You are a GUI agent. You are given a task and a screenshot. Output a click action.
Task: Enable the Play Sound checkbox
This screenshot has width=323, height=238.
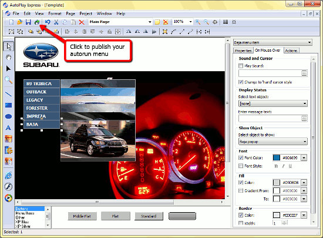(241, 66)
